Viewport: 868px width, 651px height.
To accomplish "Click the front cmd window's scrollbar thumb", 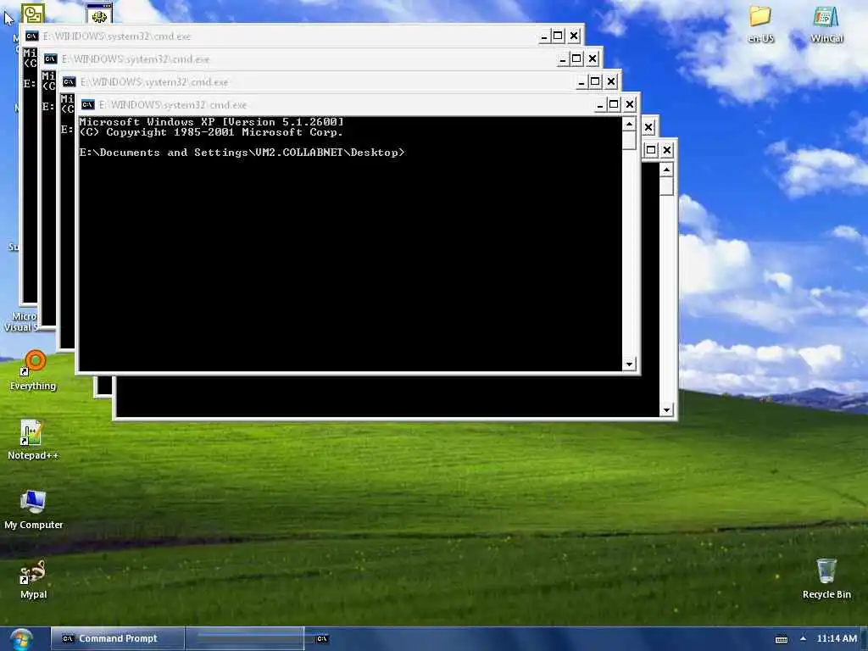I will [x=629, y=140].
